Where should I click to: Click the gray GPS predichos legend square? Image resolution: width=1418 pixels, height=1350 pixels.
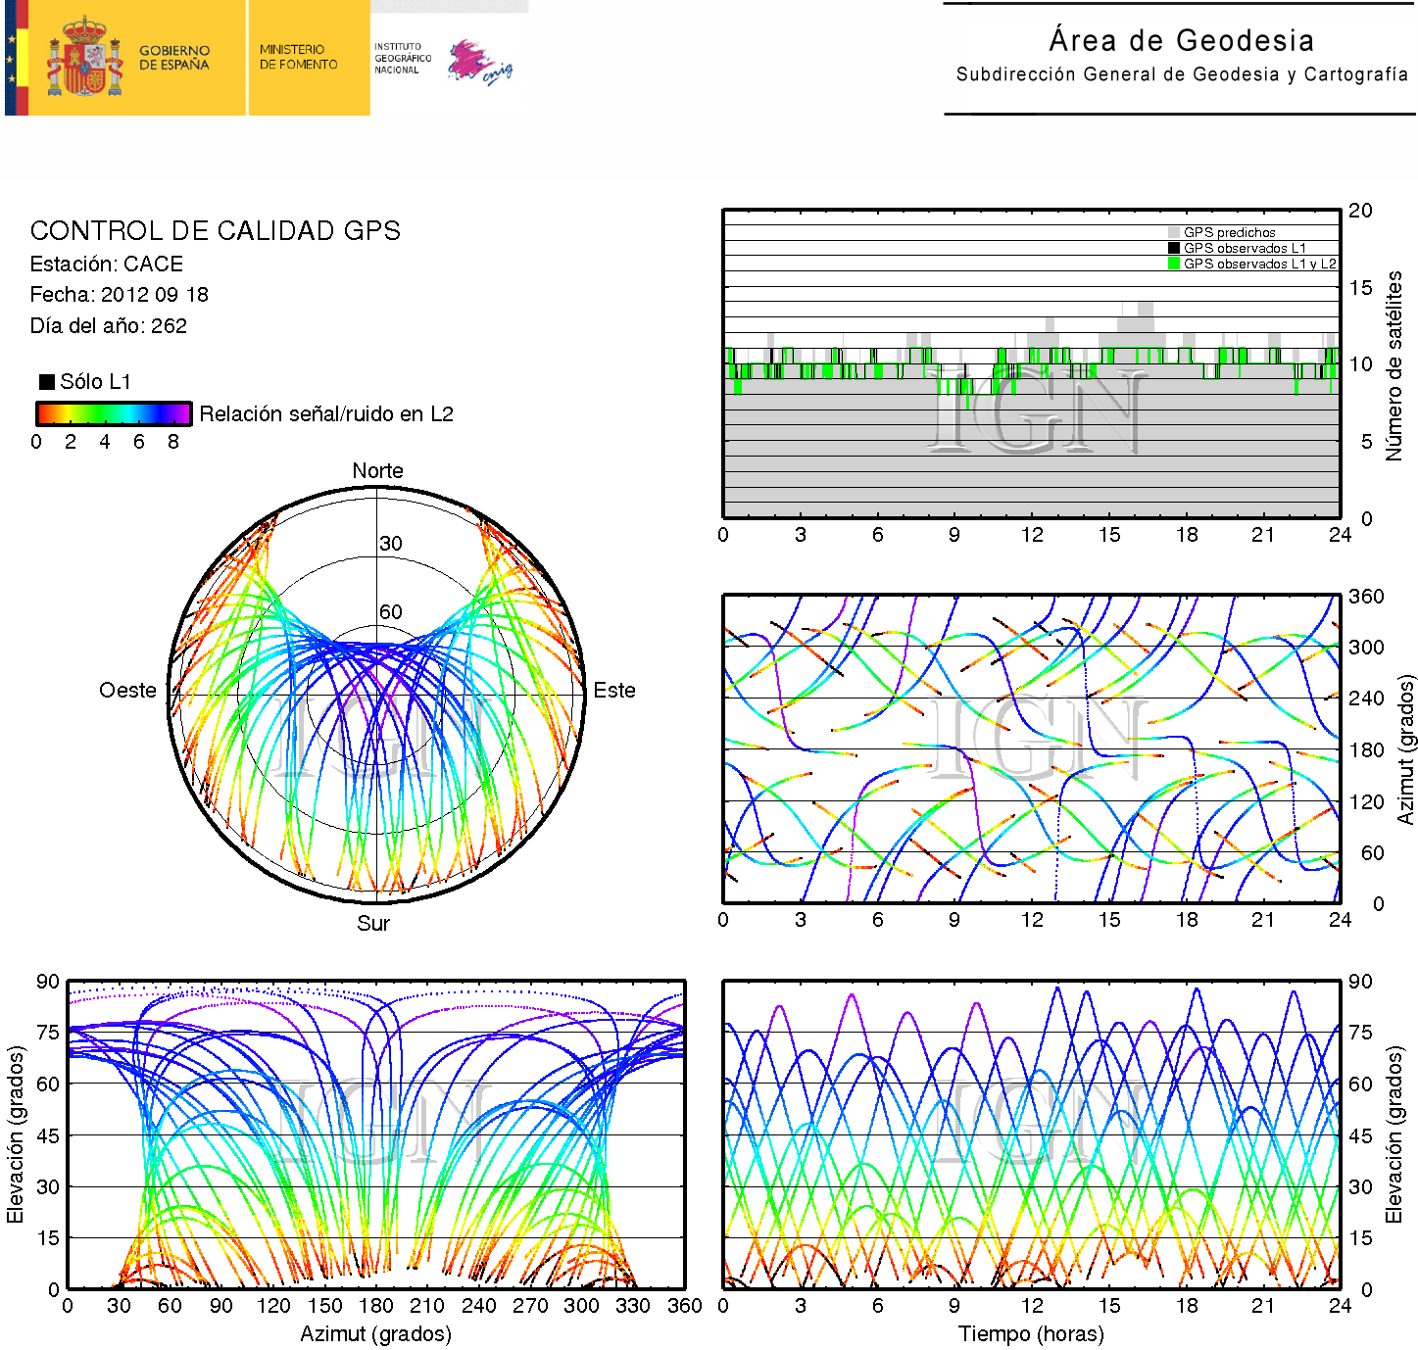click(x=1174, y=233)
